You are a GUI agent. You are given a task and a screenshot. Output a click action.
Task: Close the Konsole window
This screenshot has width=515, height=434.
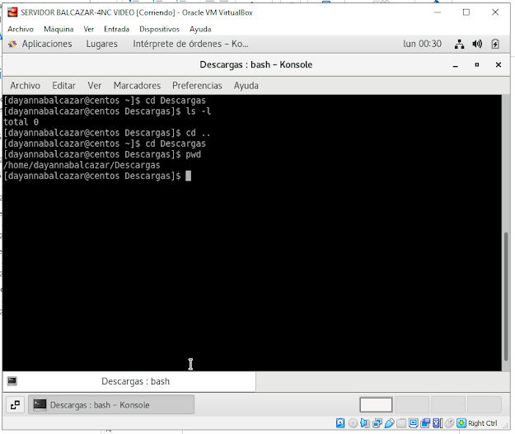[x=499, y=65]
